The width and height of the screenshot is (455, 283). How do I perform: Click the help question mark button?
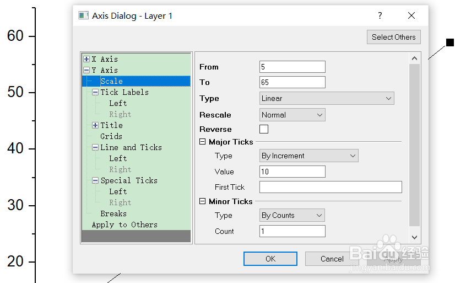[x=380, y=15]
